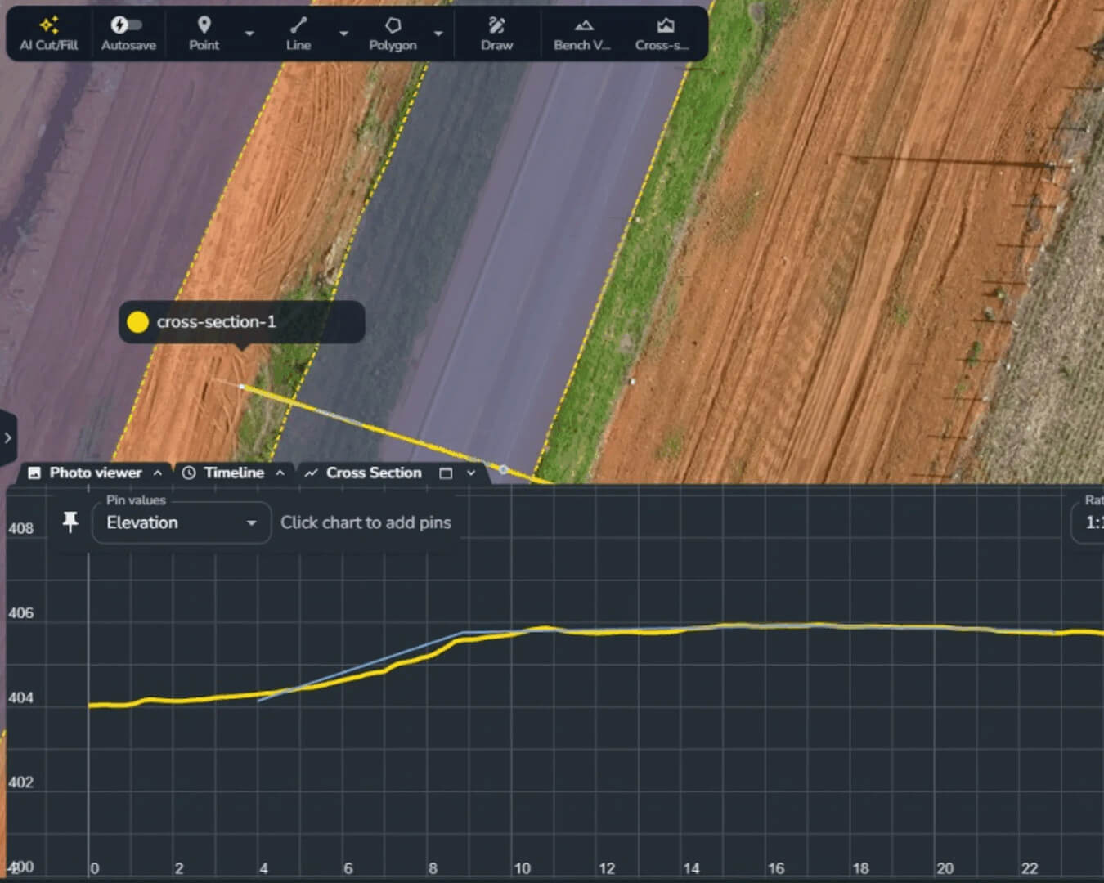Expand Line tool options dropdown arrow
The width and height of the screenshot is (1104, 883).
tap(343, 34)
